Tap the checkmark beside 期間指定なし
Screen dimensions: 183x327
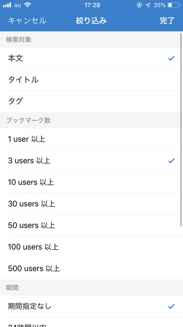172,306
